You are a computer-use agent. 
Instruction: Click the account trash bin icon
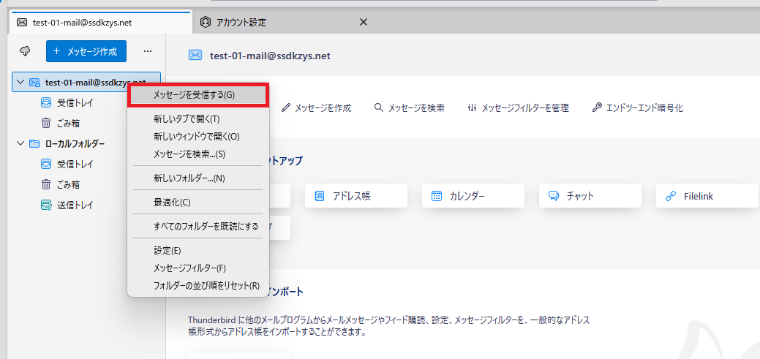click(x=45, y=123)
